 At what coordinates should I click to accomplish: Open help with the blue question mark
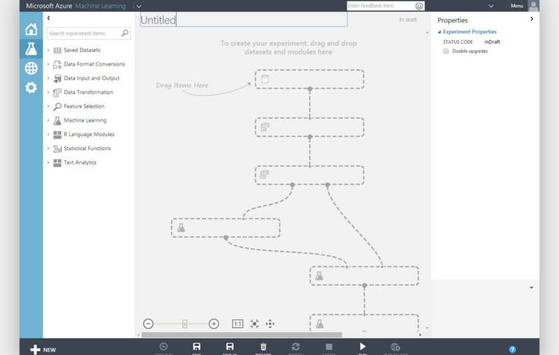tap(512, 349)
